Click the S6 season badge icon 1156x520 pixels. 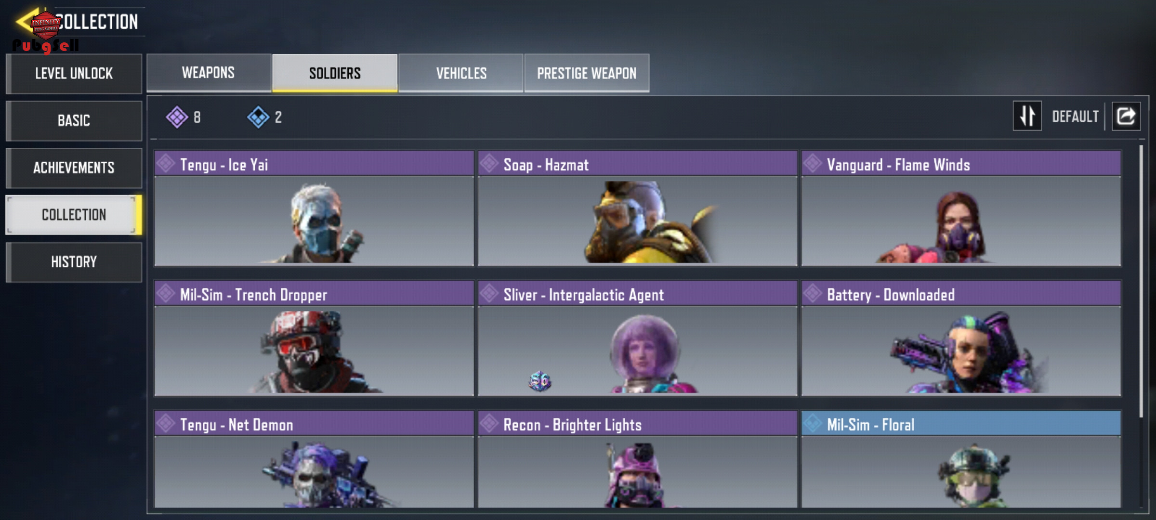pyautogui.click(x=539, y=381)
